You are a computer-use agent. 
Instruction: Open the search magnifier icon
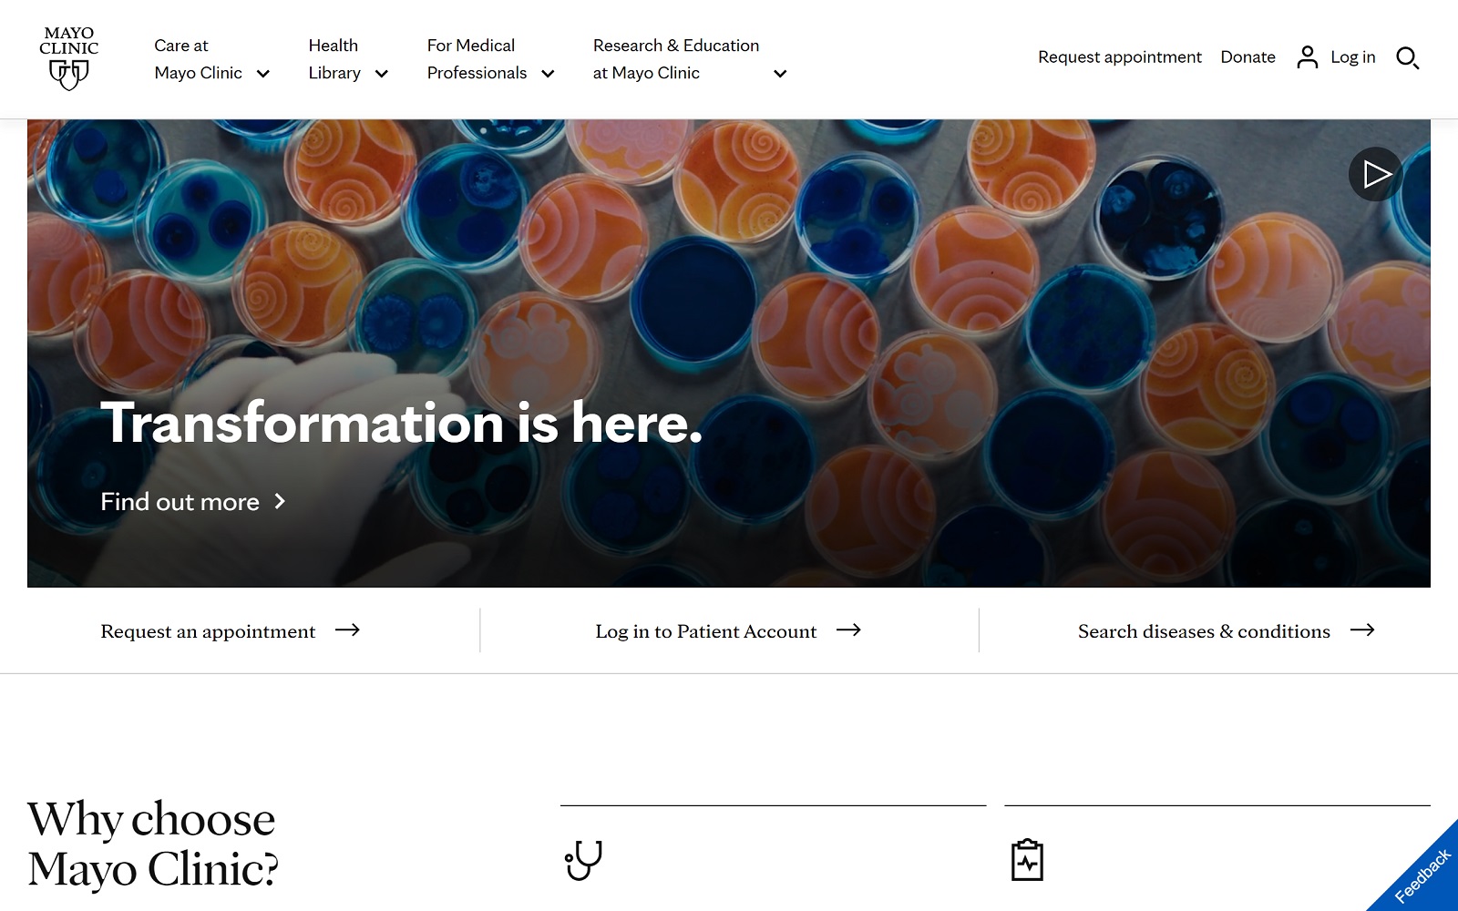1408,58
